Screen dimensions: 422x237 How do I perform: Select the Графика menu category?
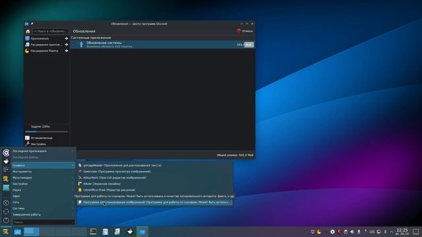point(43,165)
